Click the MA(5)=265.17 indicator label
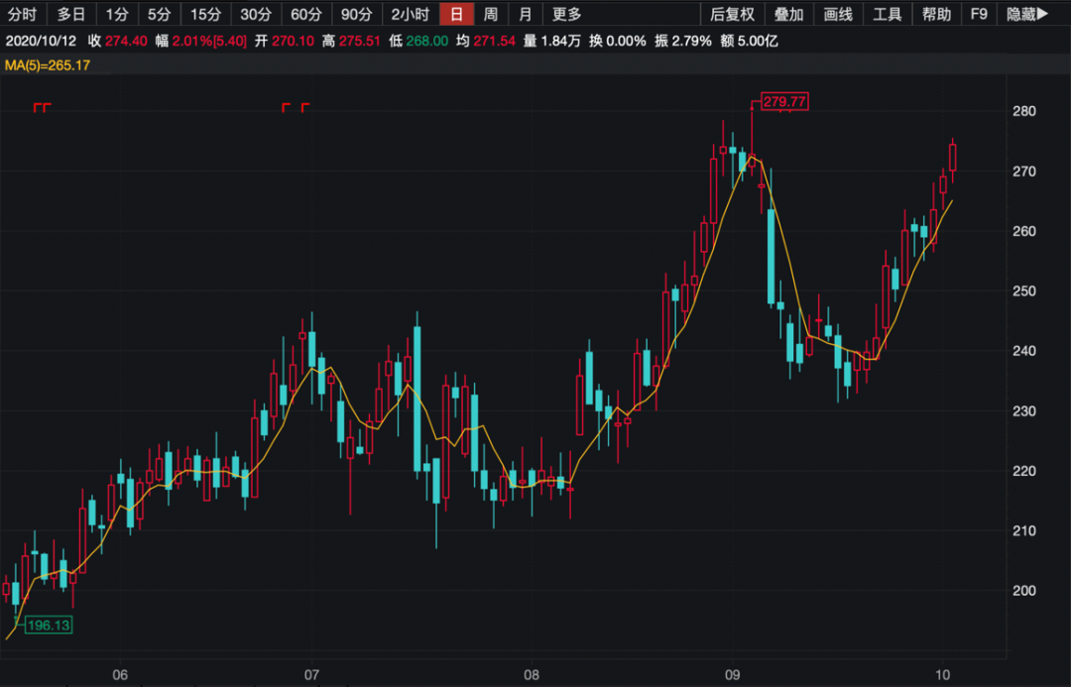This screenshot has width=1071, height=687. point(48,65)
